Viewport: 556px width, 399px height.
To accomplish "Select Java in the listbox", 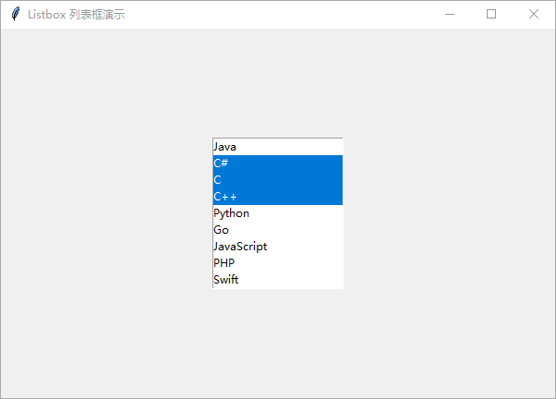I will coord(278,147).
